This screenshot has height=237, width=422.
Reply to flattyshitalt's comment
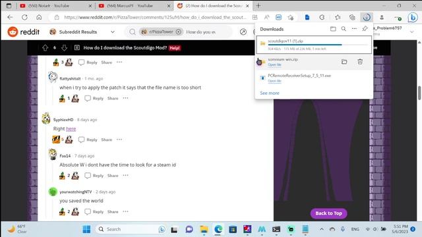[x=94, y=98]
